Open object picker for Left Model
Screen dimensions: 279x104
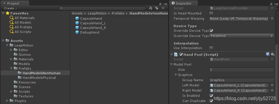(x=272, y=85)
